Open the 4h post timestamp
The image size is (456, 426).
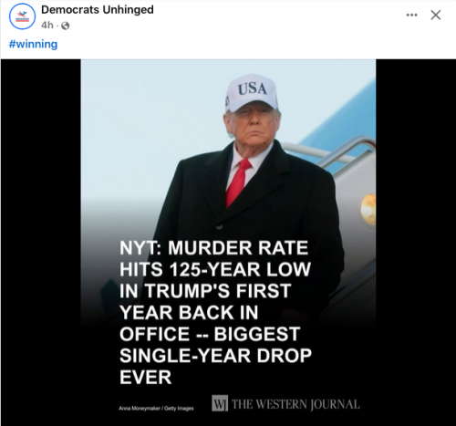pyautogui.click(x=47, y=26)
